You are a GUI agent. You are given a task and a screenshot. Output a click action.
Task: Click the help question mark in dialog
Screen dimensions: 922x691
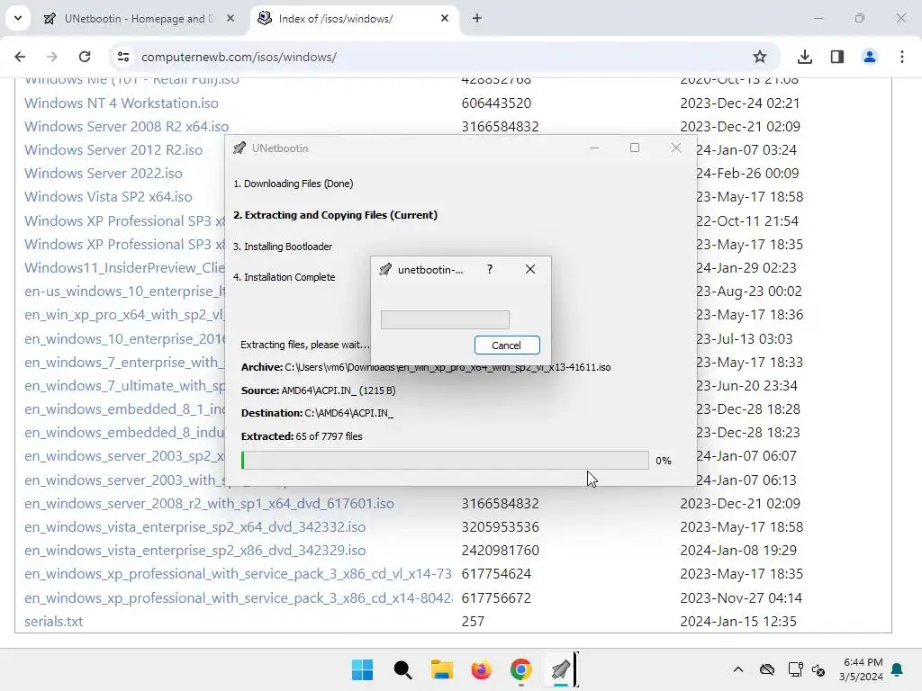[x=490, y=269]
